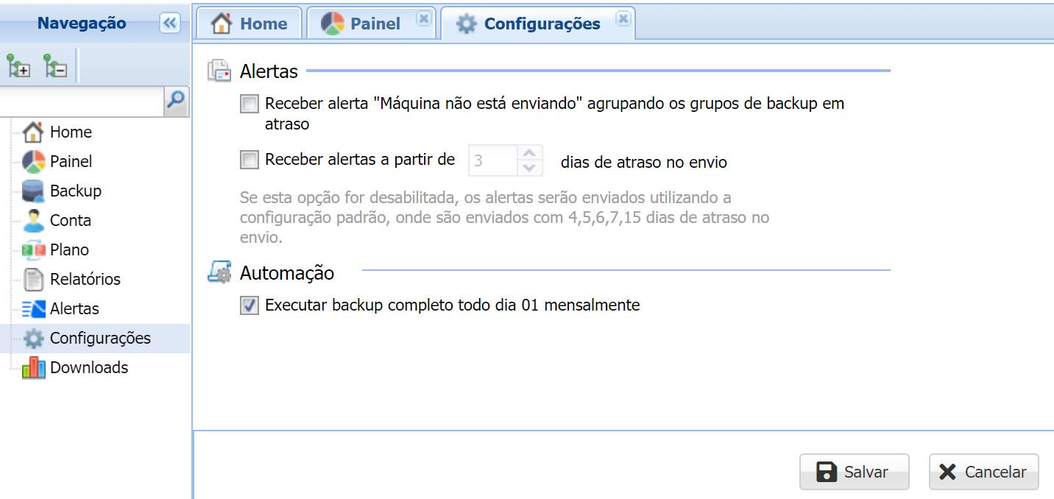
Task: Click the collapse-all tree icon
Action: pos(55,67)
